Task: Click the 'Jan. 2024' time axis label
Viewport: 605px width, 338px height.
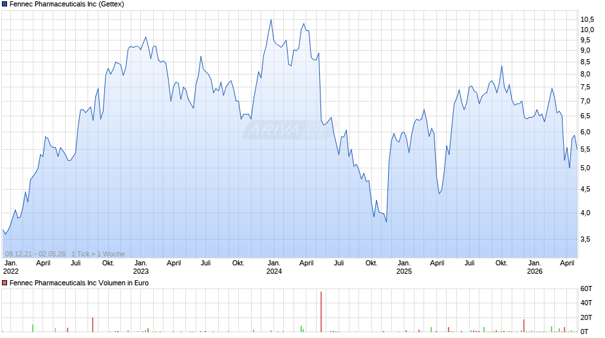Action: [274, 267]
